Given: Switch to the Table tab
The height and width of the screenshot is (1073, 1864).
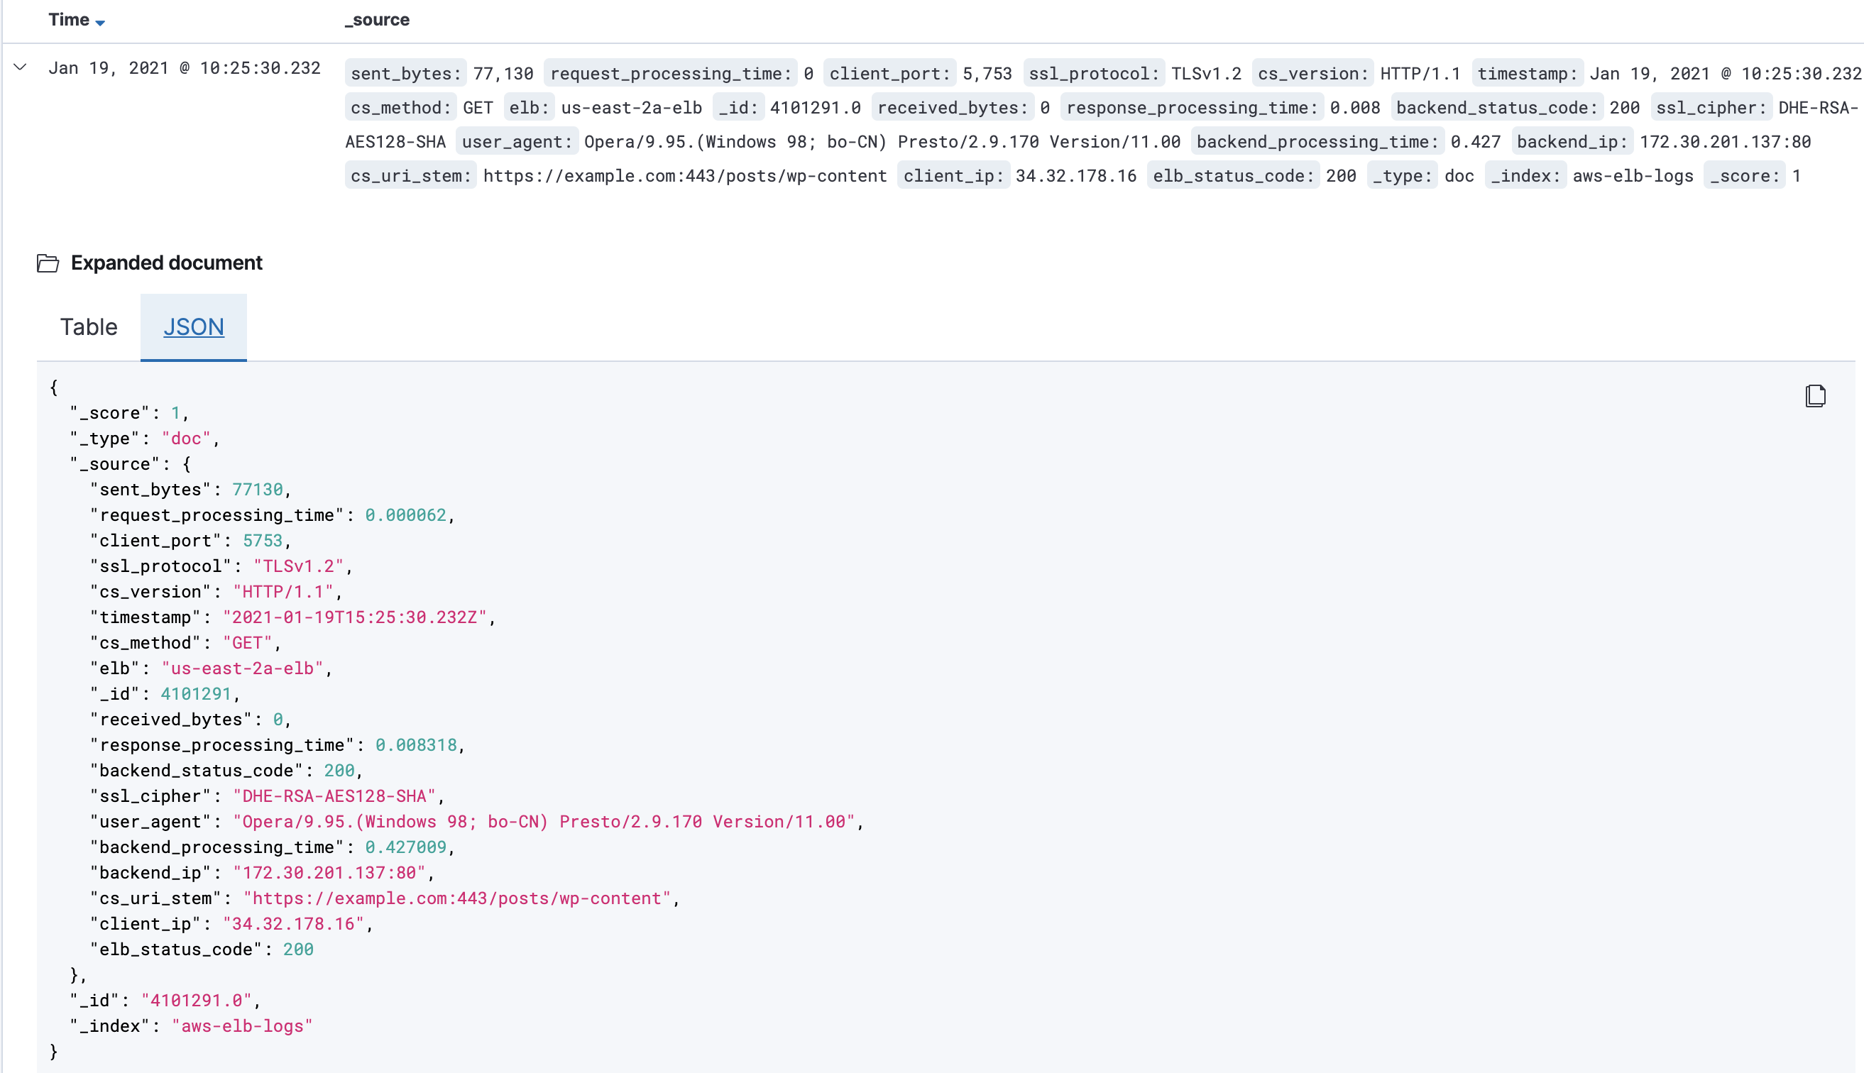Looking at the screenshot, I should (89, 326).
